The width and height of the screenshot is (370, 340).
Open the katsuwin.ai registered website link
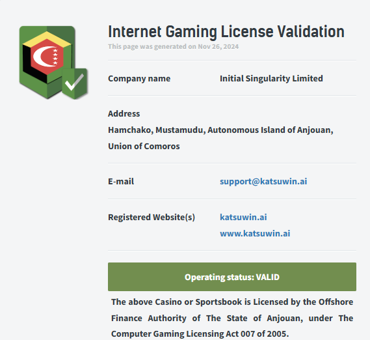243,217
